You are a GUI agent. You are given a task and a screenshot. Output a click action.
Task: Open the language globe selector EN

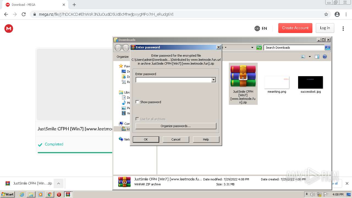261,28
